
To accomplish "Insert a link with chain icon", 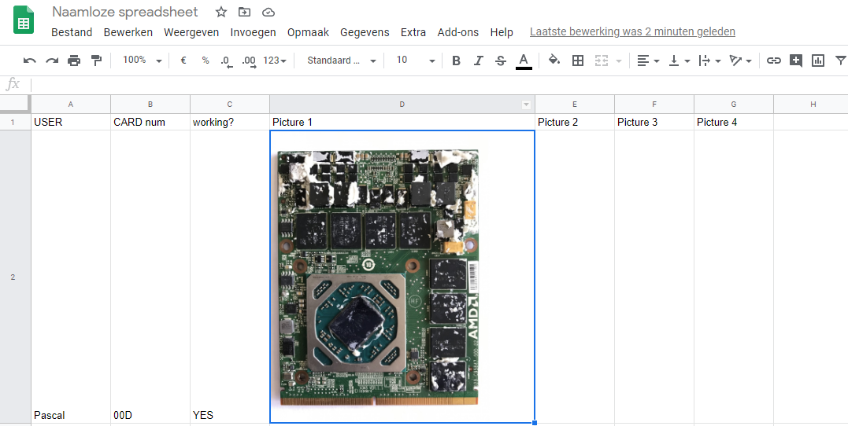I will tap(774, 61).
